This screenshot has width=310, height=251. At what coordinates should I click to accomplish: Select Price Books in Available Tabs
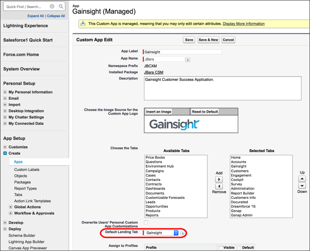[x=155, y=157]
